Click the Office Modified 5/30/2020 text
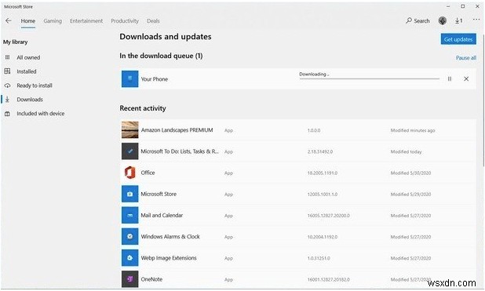Viewport: 485px width, 291px height. pos(410,173)
